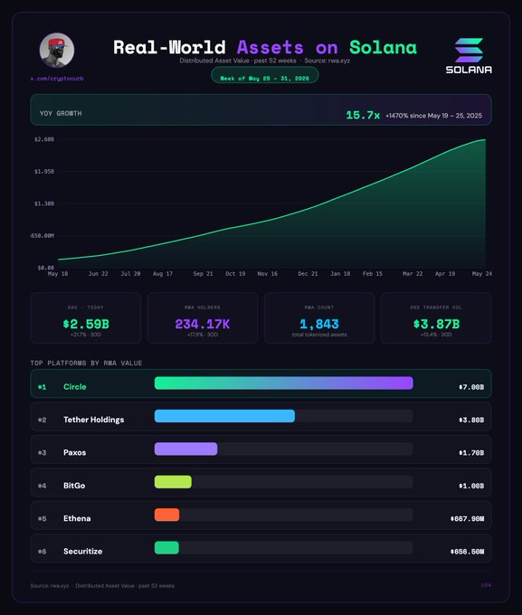Click the Circle gradient value bar
Viewport: 522px width, 615px height.
pyautogui.click(x=284, y=383)
